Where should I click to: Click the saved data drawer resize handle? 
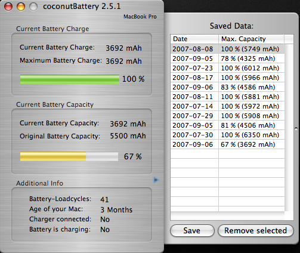(296, 129)
